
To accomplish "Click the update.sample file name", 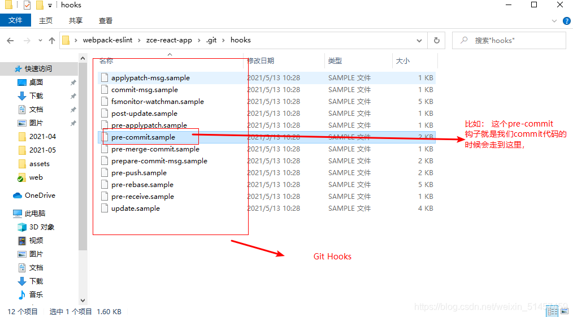I will coord(136,208).
